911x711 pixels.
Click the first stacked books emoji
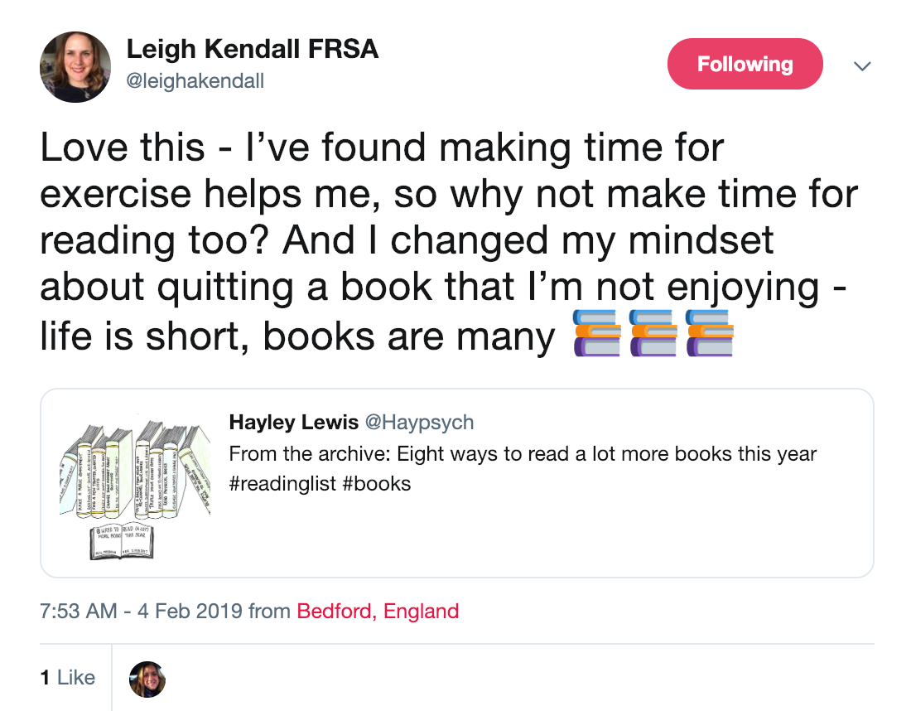(x=595, y=333)
